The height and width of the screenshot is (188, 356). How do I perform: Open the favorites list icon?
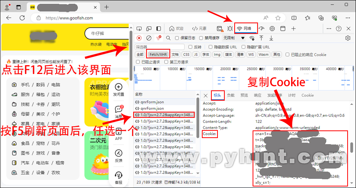(308, 18)
